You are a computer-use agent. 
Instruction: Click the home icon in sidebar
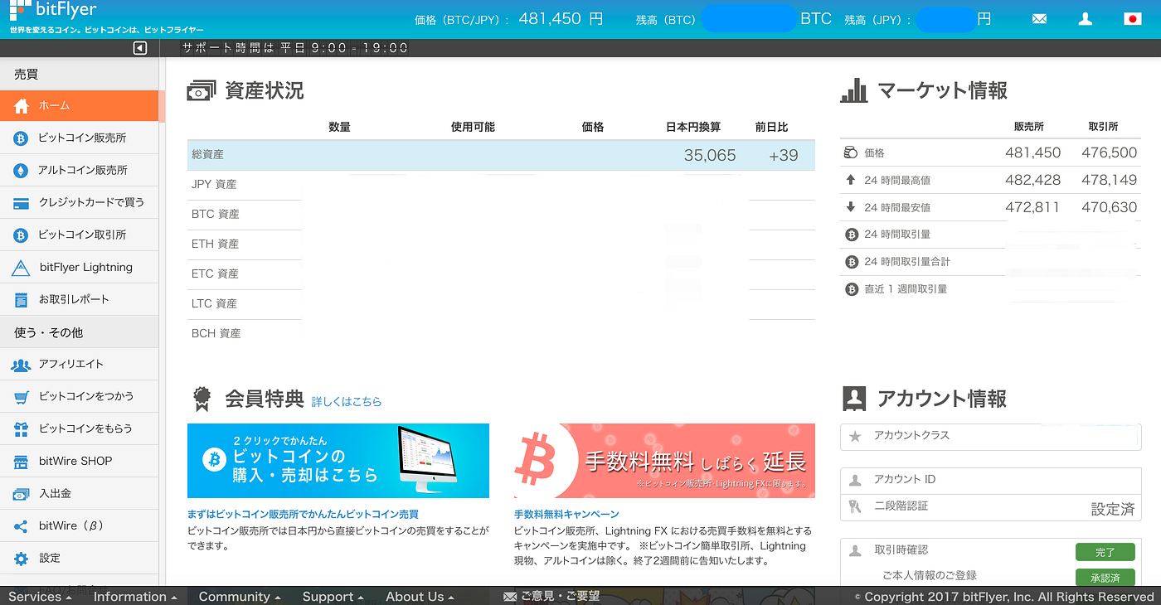22,105
